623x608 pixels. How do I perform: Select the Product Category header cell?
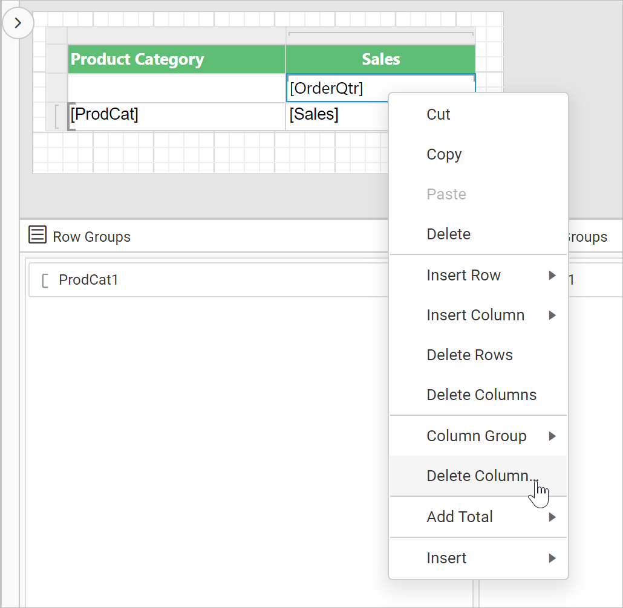[x=175, y=59]
